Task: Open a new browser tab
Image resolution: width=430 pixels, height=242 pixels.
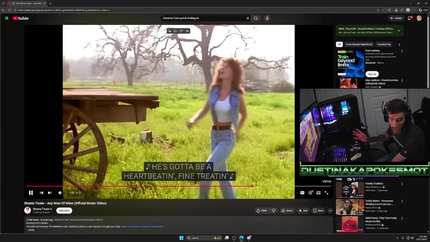Action: point(50,3)
